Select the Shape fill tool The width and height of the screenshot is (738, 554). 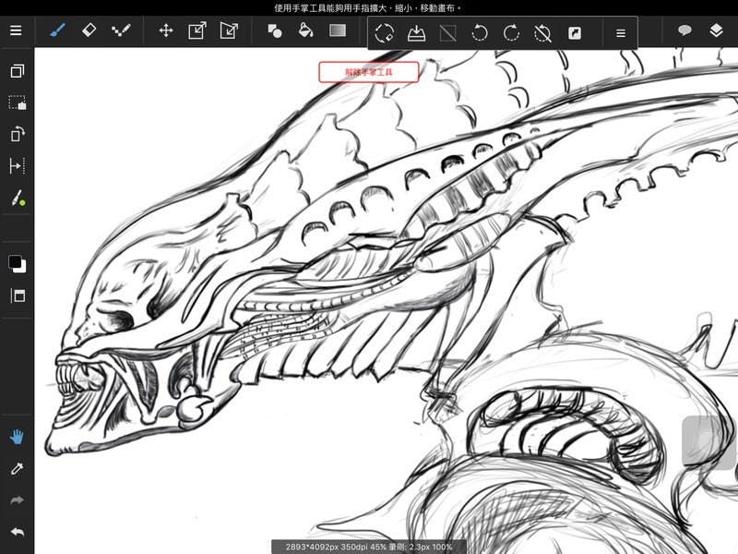(274, 31)
